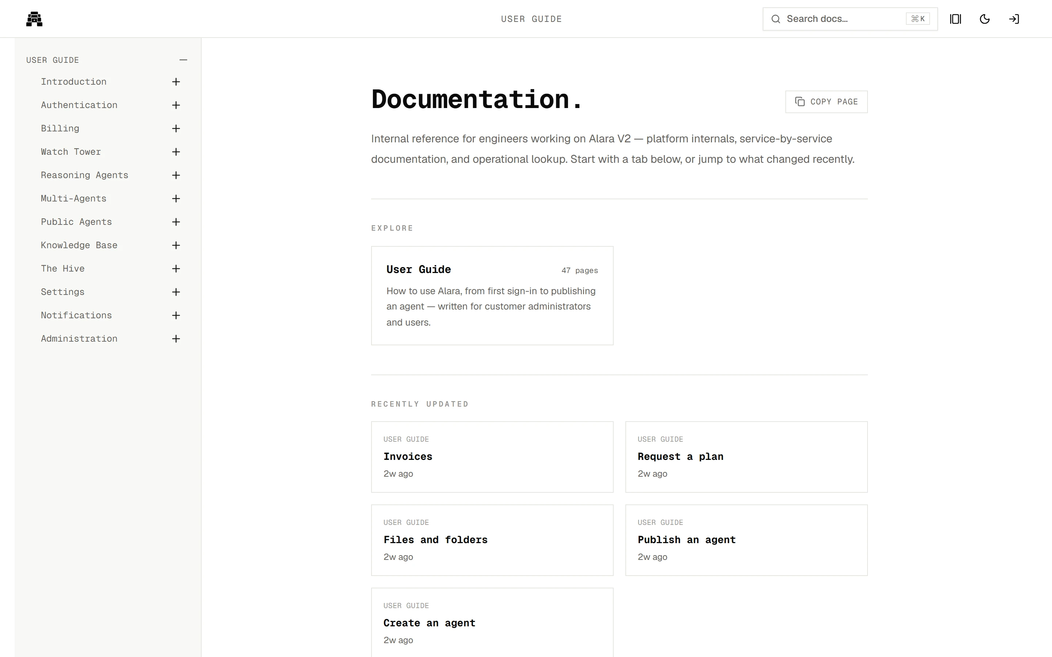
Task: Switch to dark mode moon icon
Action: pos(985,19)
